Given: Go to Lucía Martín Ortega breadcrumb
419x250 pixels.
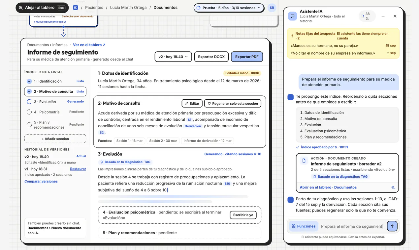Looking at the screenshot, I should tap(128, 8).
